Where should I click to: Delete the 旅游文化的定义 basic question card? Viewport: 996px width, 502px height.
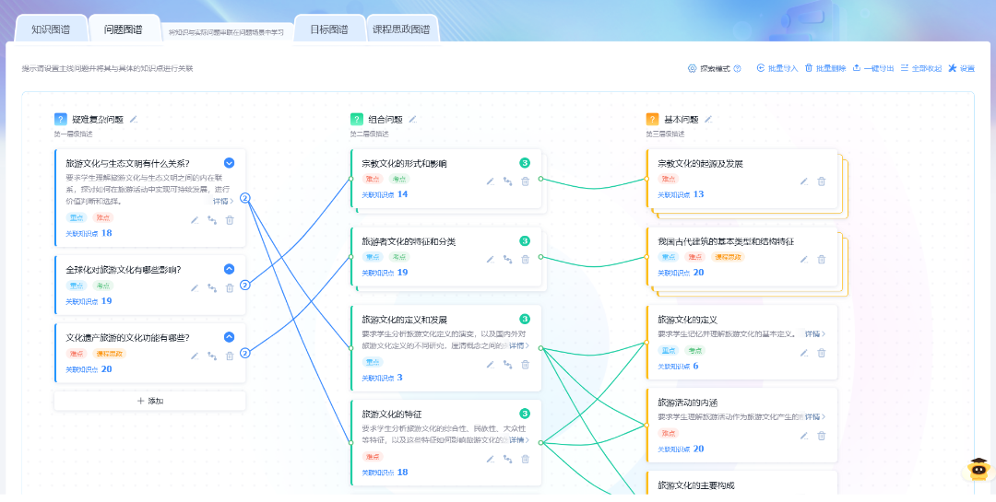coord(822,352)
